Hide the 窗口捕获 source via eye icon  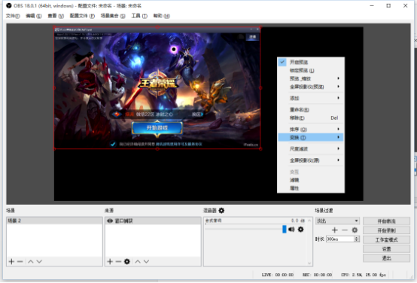(x=110, y=221)
